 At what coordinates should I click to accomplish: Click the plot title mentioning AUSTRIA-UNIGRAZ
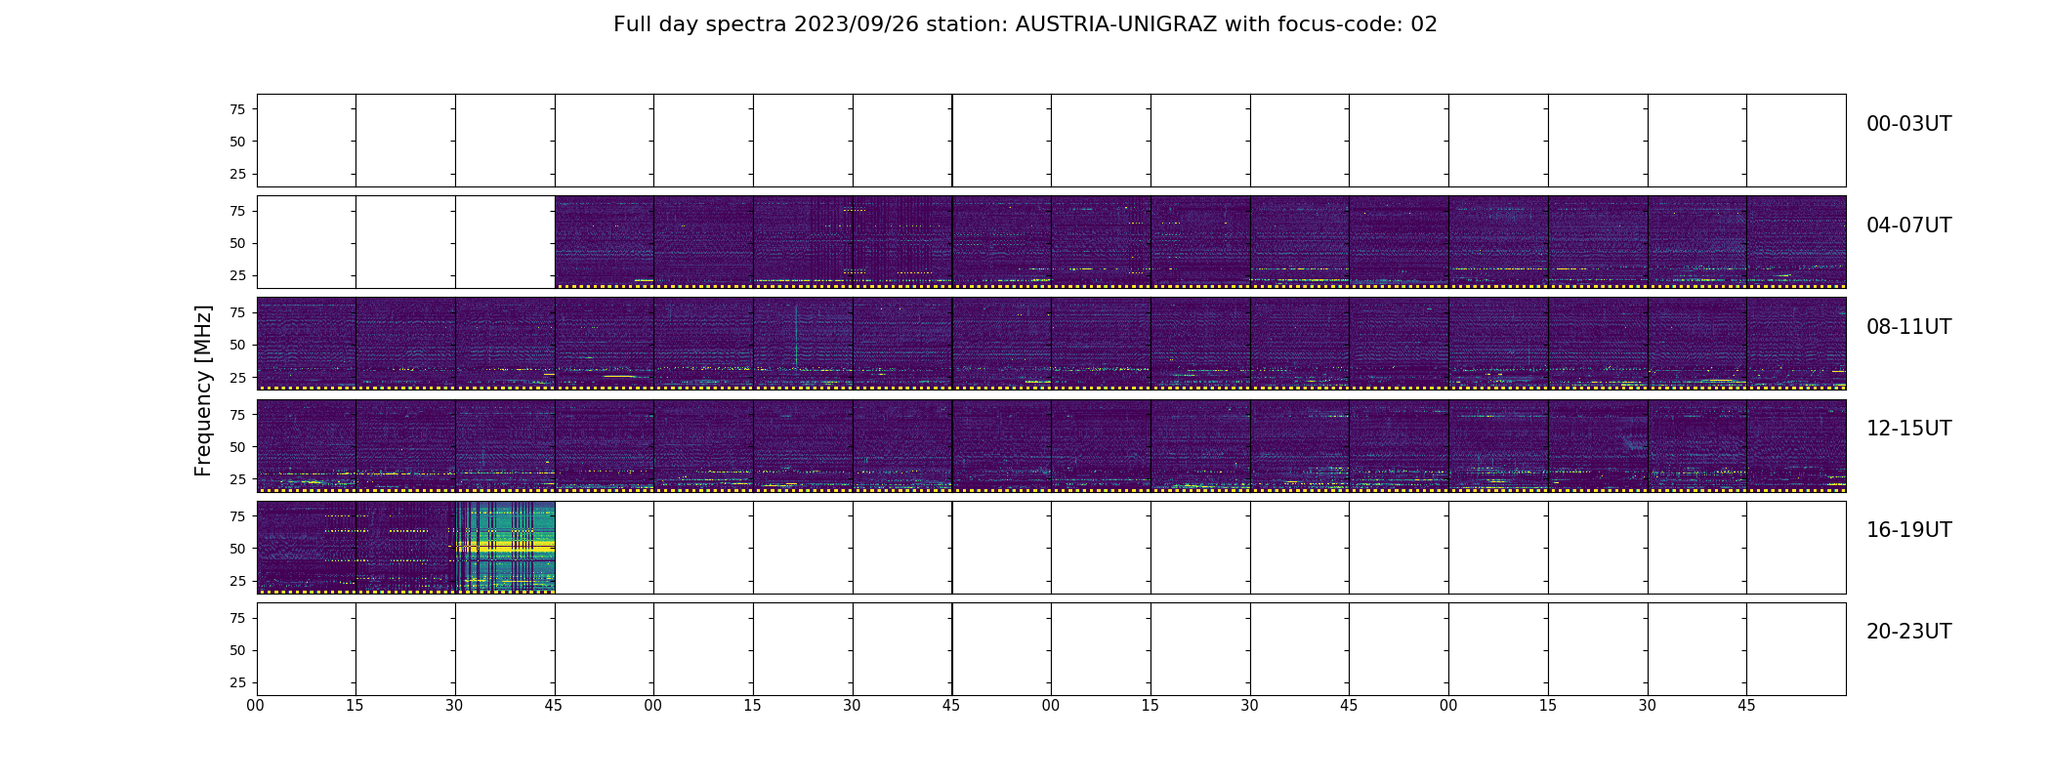tap(1025, 24)
